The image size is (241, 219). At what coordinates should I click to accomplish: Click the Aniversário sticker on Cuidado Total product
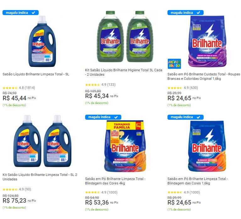coord(174,63)
